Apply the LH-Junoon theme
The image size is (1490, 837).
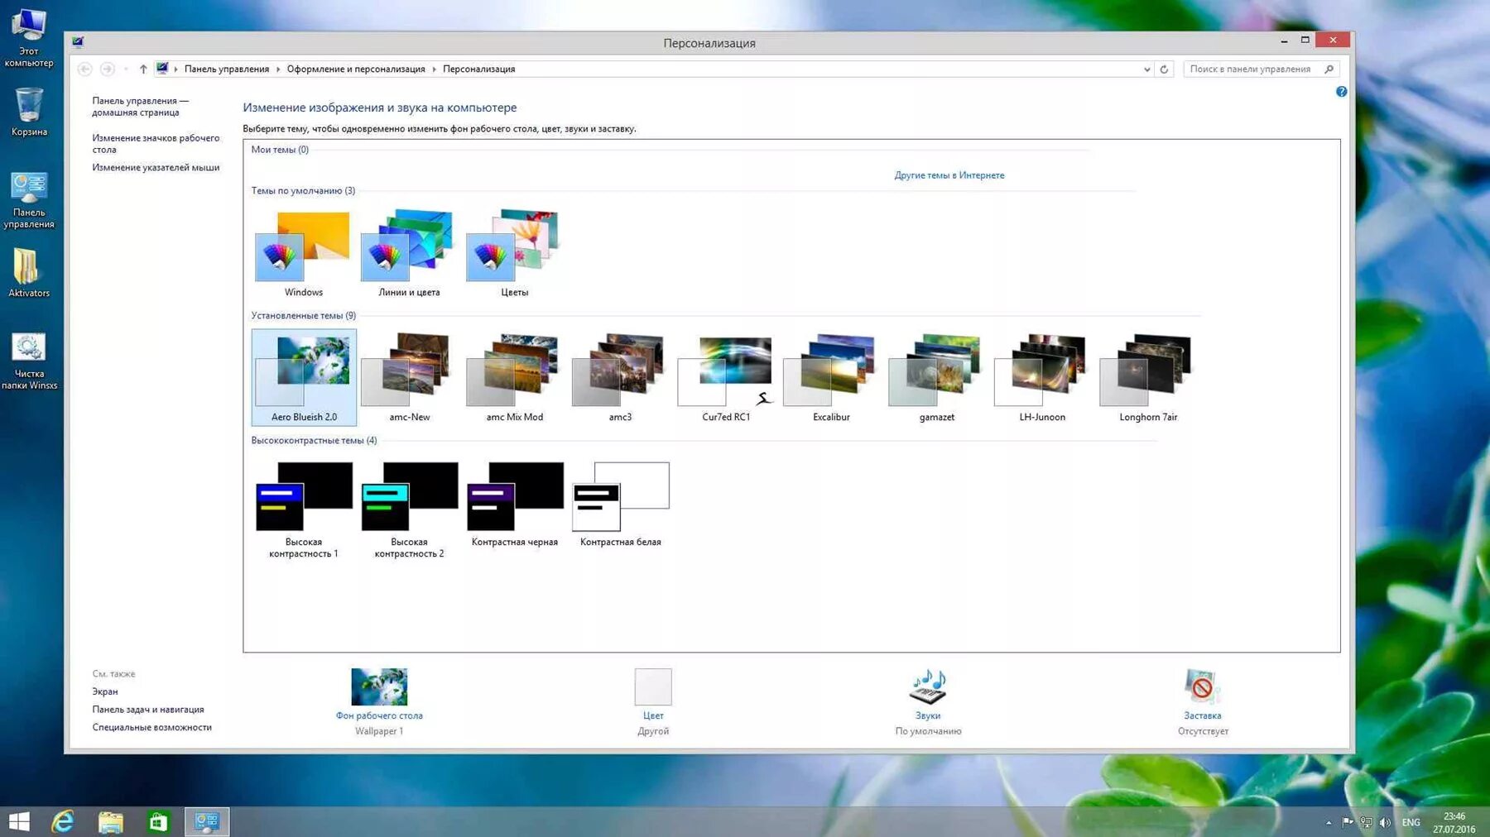tap(1042, 377)
